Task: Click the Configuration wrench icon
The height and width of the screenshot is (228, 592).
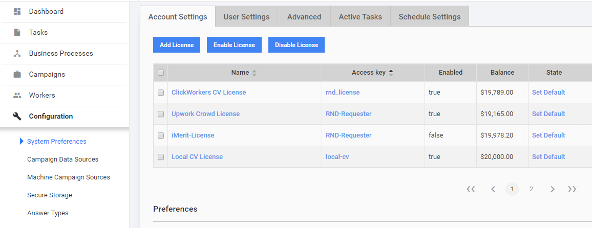Action: click(x=17, y=116)
